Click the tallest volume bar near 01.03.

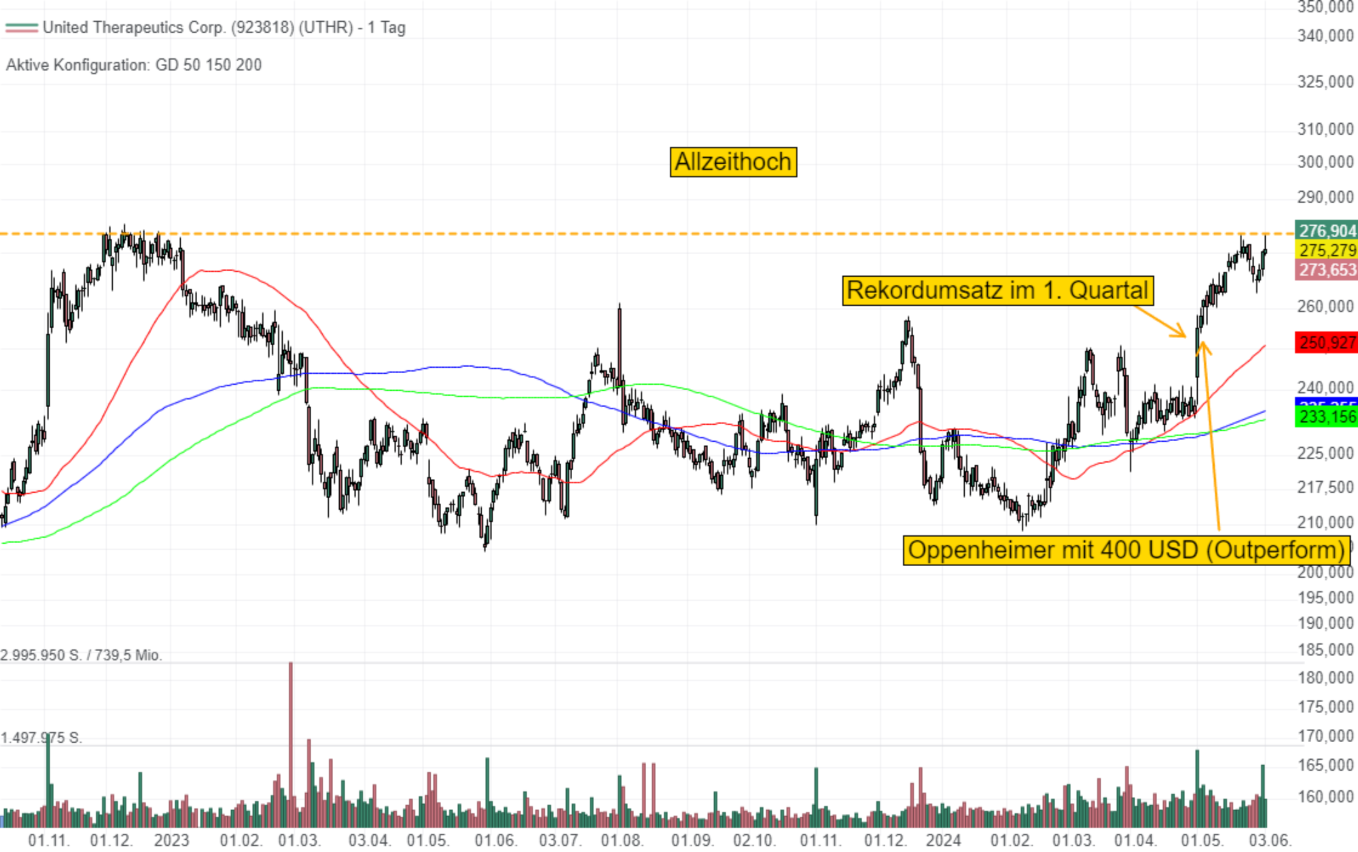click(x=291, y=745)
